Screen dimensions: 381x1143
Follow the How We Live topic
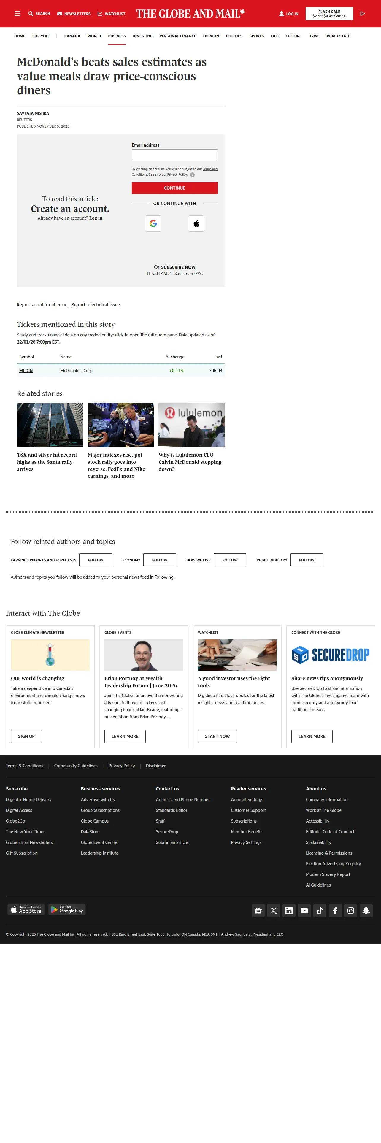point(230,560)
